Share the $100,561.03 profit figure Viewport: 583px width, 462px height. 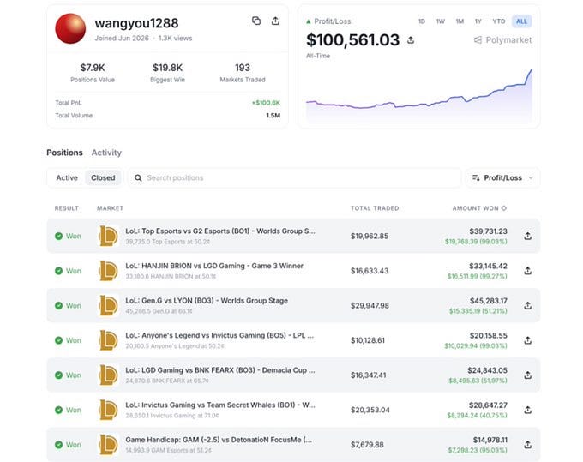tap(411, 39)
